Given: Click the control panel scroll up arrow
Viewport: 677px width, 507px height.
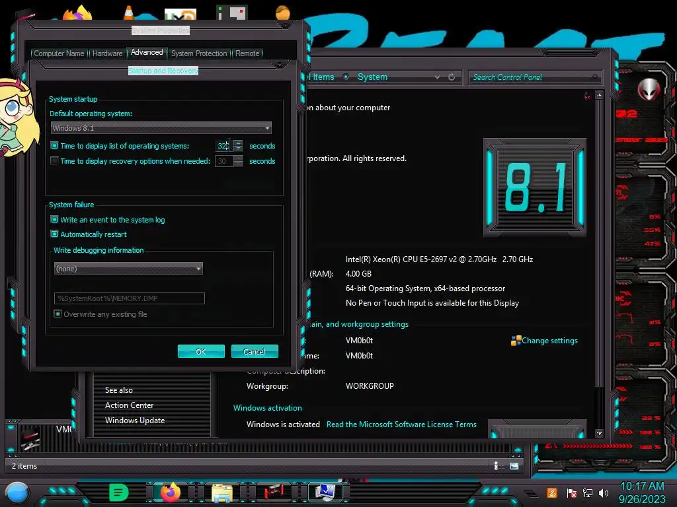Looking at the screenshot, I should (599, 95).
